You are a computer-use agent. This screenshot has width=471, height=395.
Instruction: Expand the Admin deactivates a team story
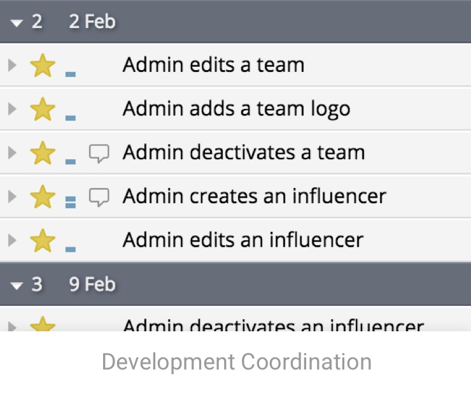point(11,153)
